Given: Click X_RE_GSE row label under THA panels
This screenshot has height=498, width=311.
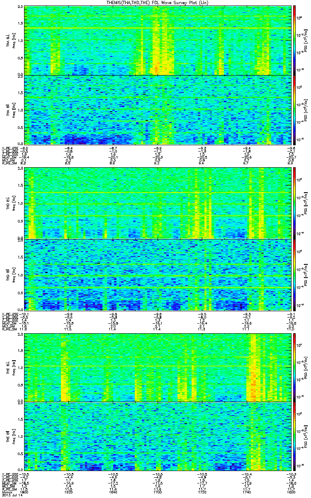Looking at the screenshot, I should 10,148.
